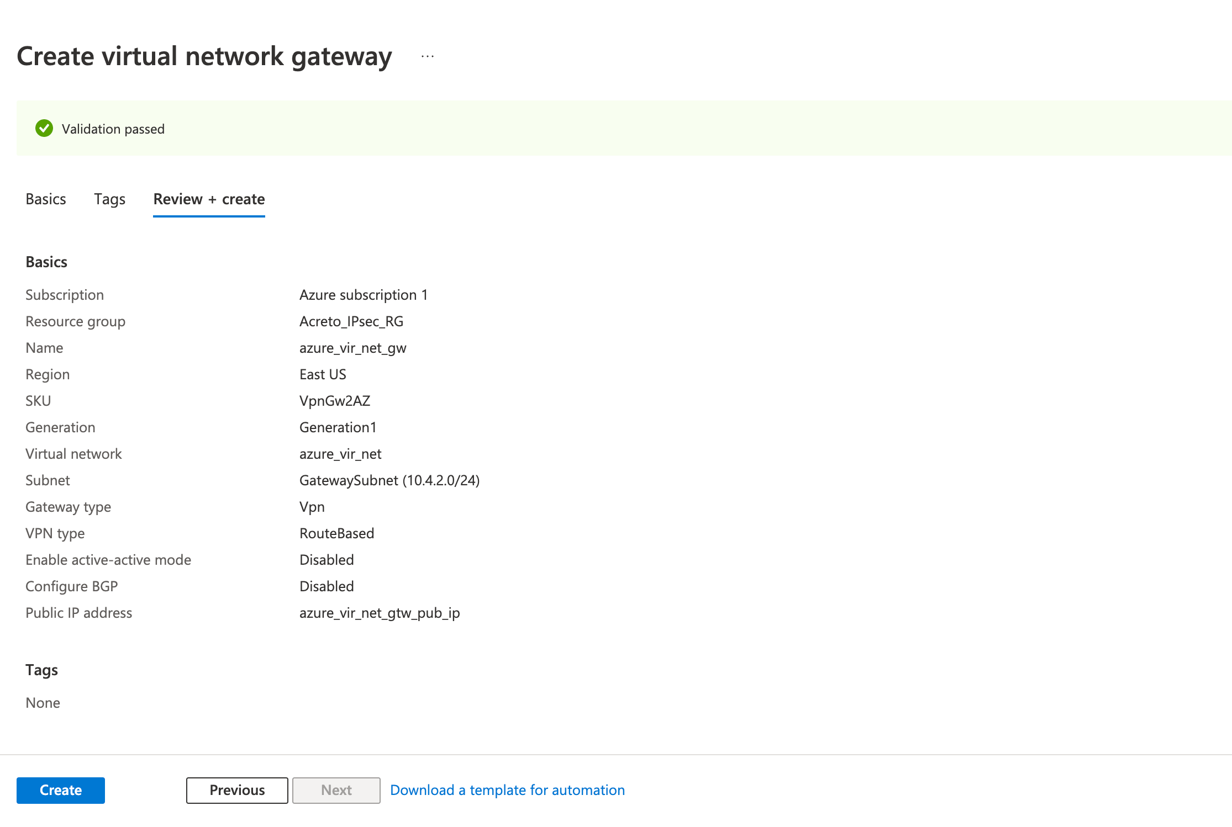Open Download a template for automation link
Screen dimensions: 1232x827
[x=507, y=790]
